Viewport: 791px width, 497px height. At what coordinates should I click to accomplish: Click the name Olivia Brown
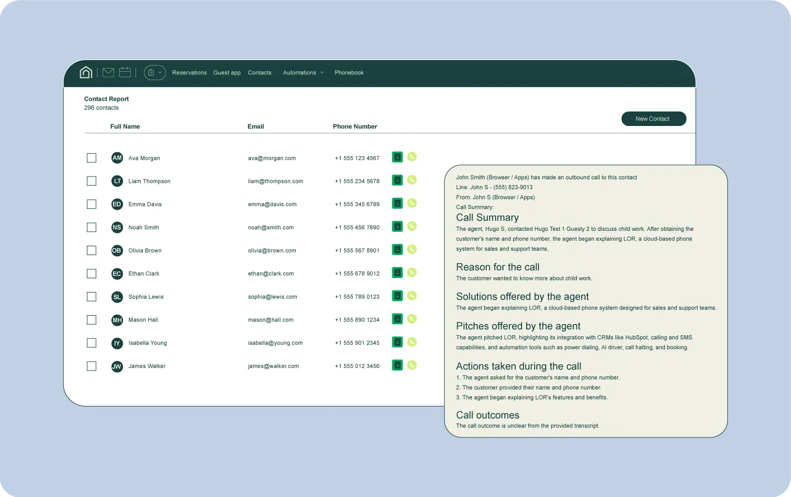pos(145,251)
